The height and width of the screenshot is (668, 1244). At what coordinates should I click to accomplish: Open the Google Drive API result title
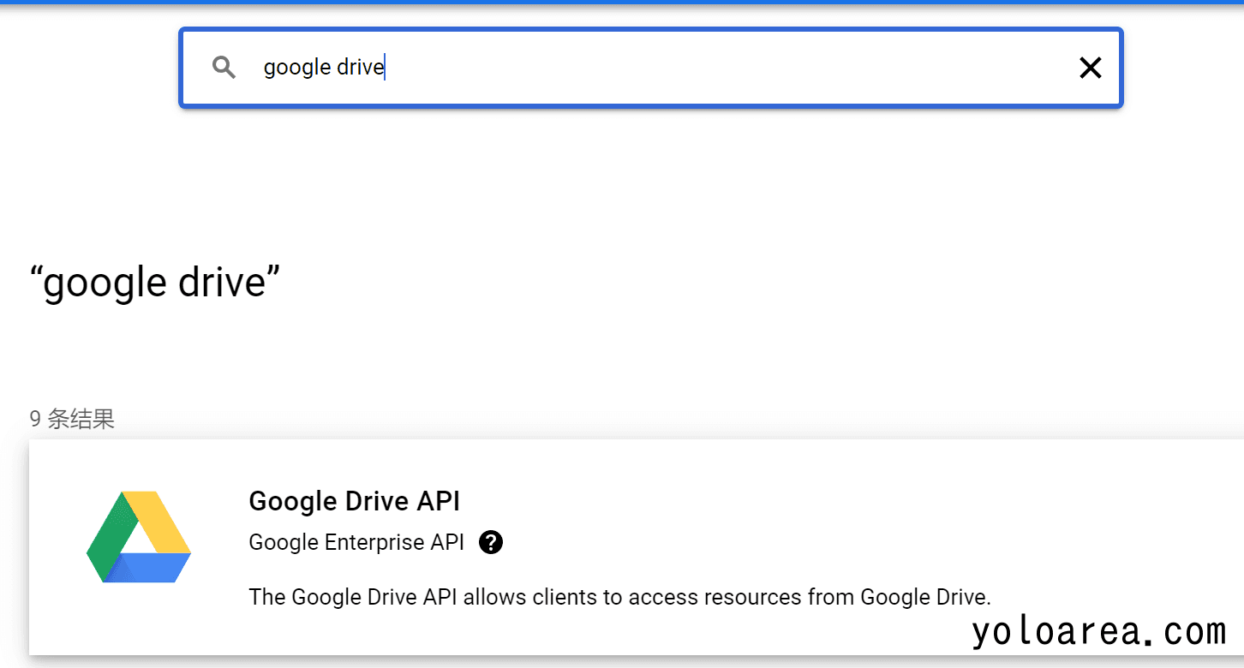(x=354, y=501)
